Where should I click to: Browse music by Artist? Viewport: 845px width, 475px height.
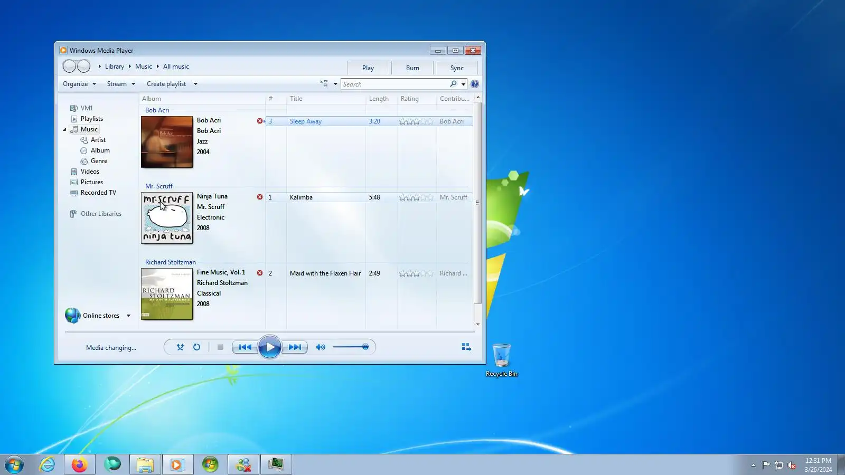(98, 140)
